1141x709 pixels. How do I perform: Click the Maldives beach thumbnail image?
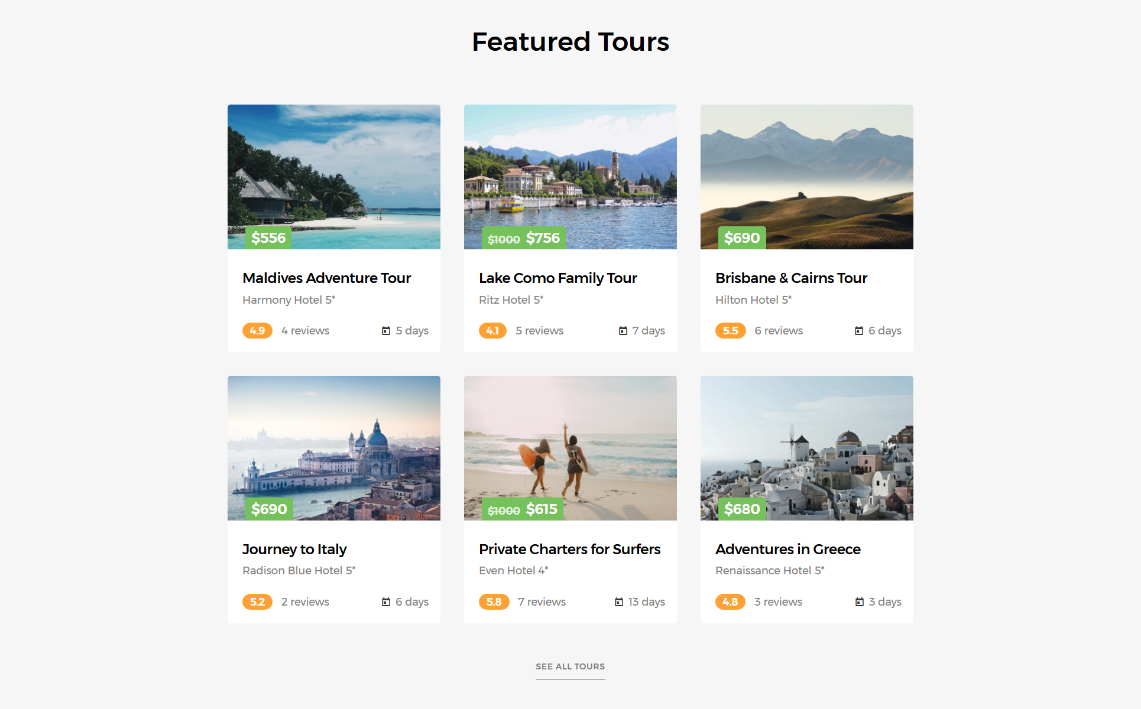334,171
